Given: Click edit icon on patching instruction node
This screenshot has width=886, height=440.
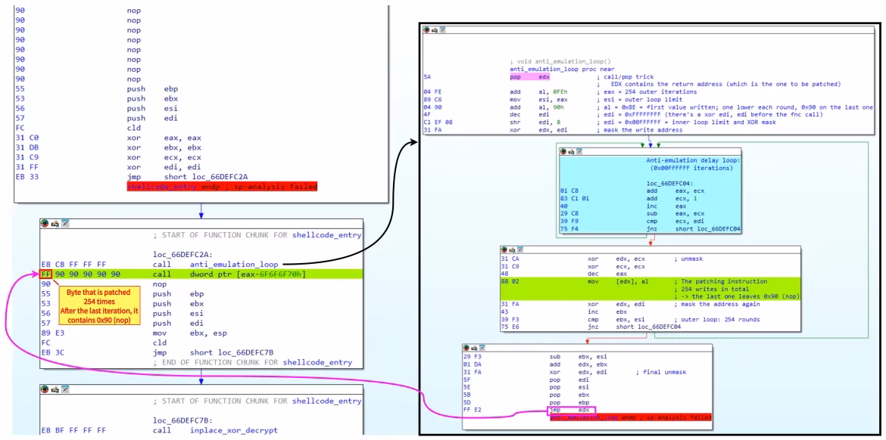Looking at the screenshot, I should pyautogui.click(x=512, y=249).
